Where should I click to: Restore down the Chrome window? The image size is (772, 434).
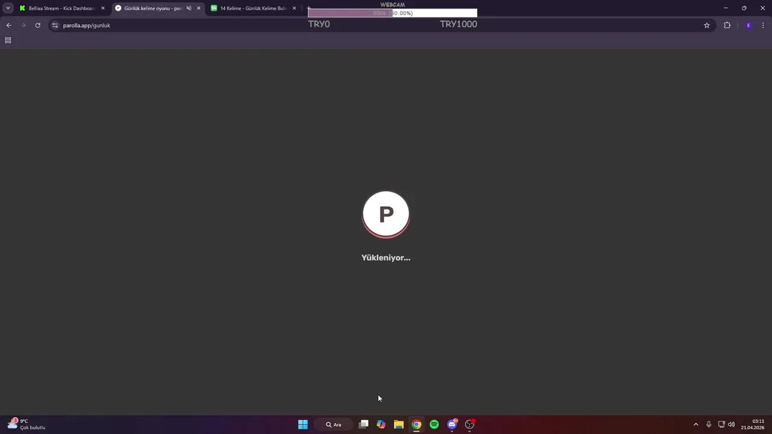744,8
